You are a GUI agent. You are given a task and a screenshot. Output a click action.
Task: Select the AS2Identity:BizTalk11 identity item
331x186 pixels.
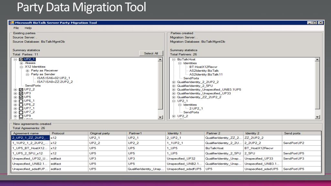(206, 75)
